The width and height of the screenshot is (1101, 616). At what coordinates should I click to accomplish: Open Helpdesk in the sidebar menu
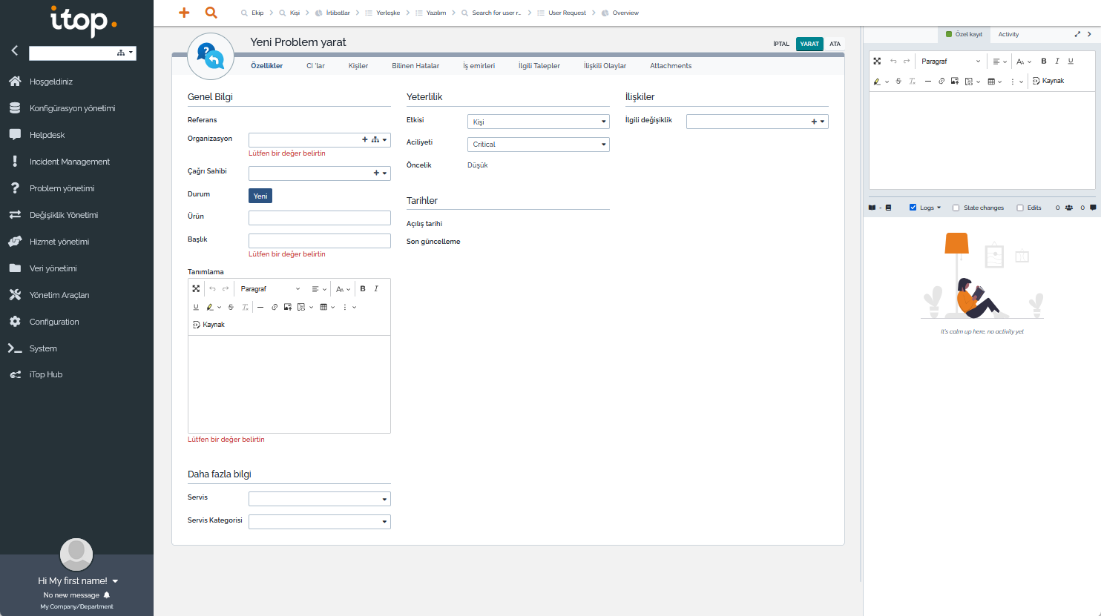pos(47,135)
